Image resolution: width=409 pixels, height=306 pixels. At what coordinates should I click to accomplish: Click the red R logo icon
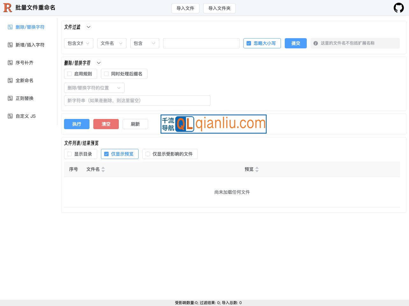point(7,8)
